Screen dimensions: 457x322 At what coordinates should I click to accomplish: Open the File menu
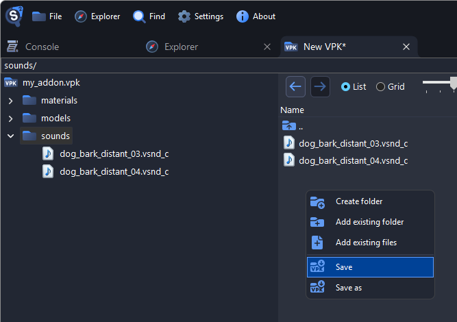point(47,16)
